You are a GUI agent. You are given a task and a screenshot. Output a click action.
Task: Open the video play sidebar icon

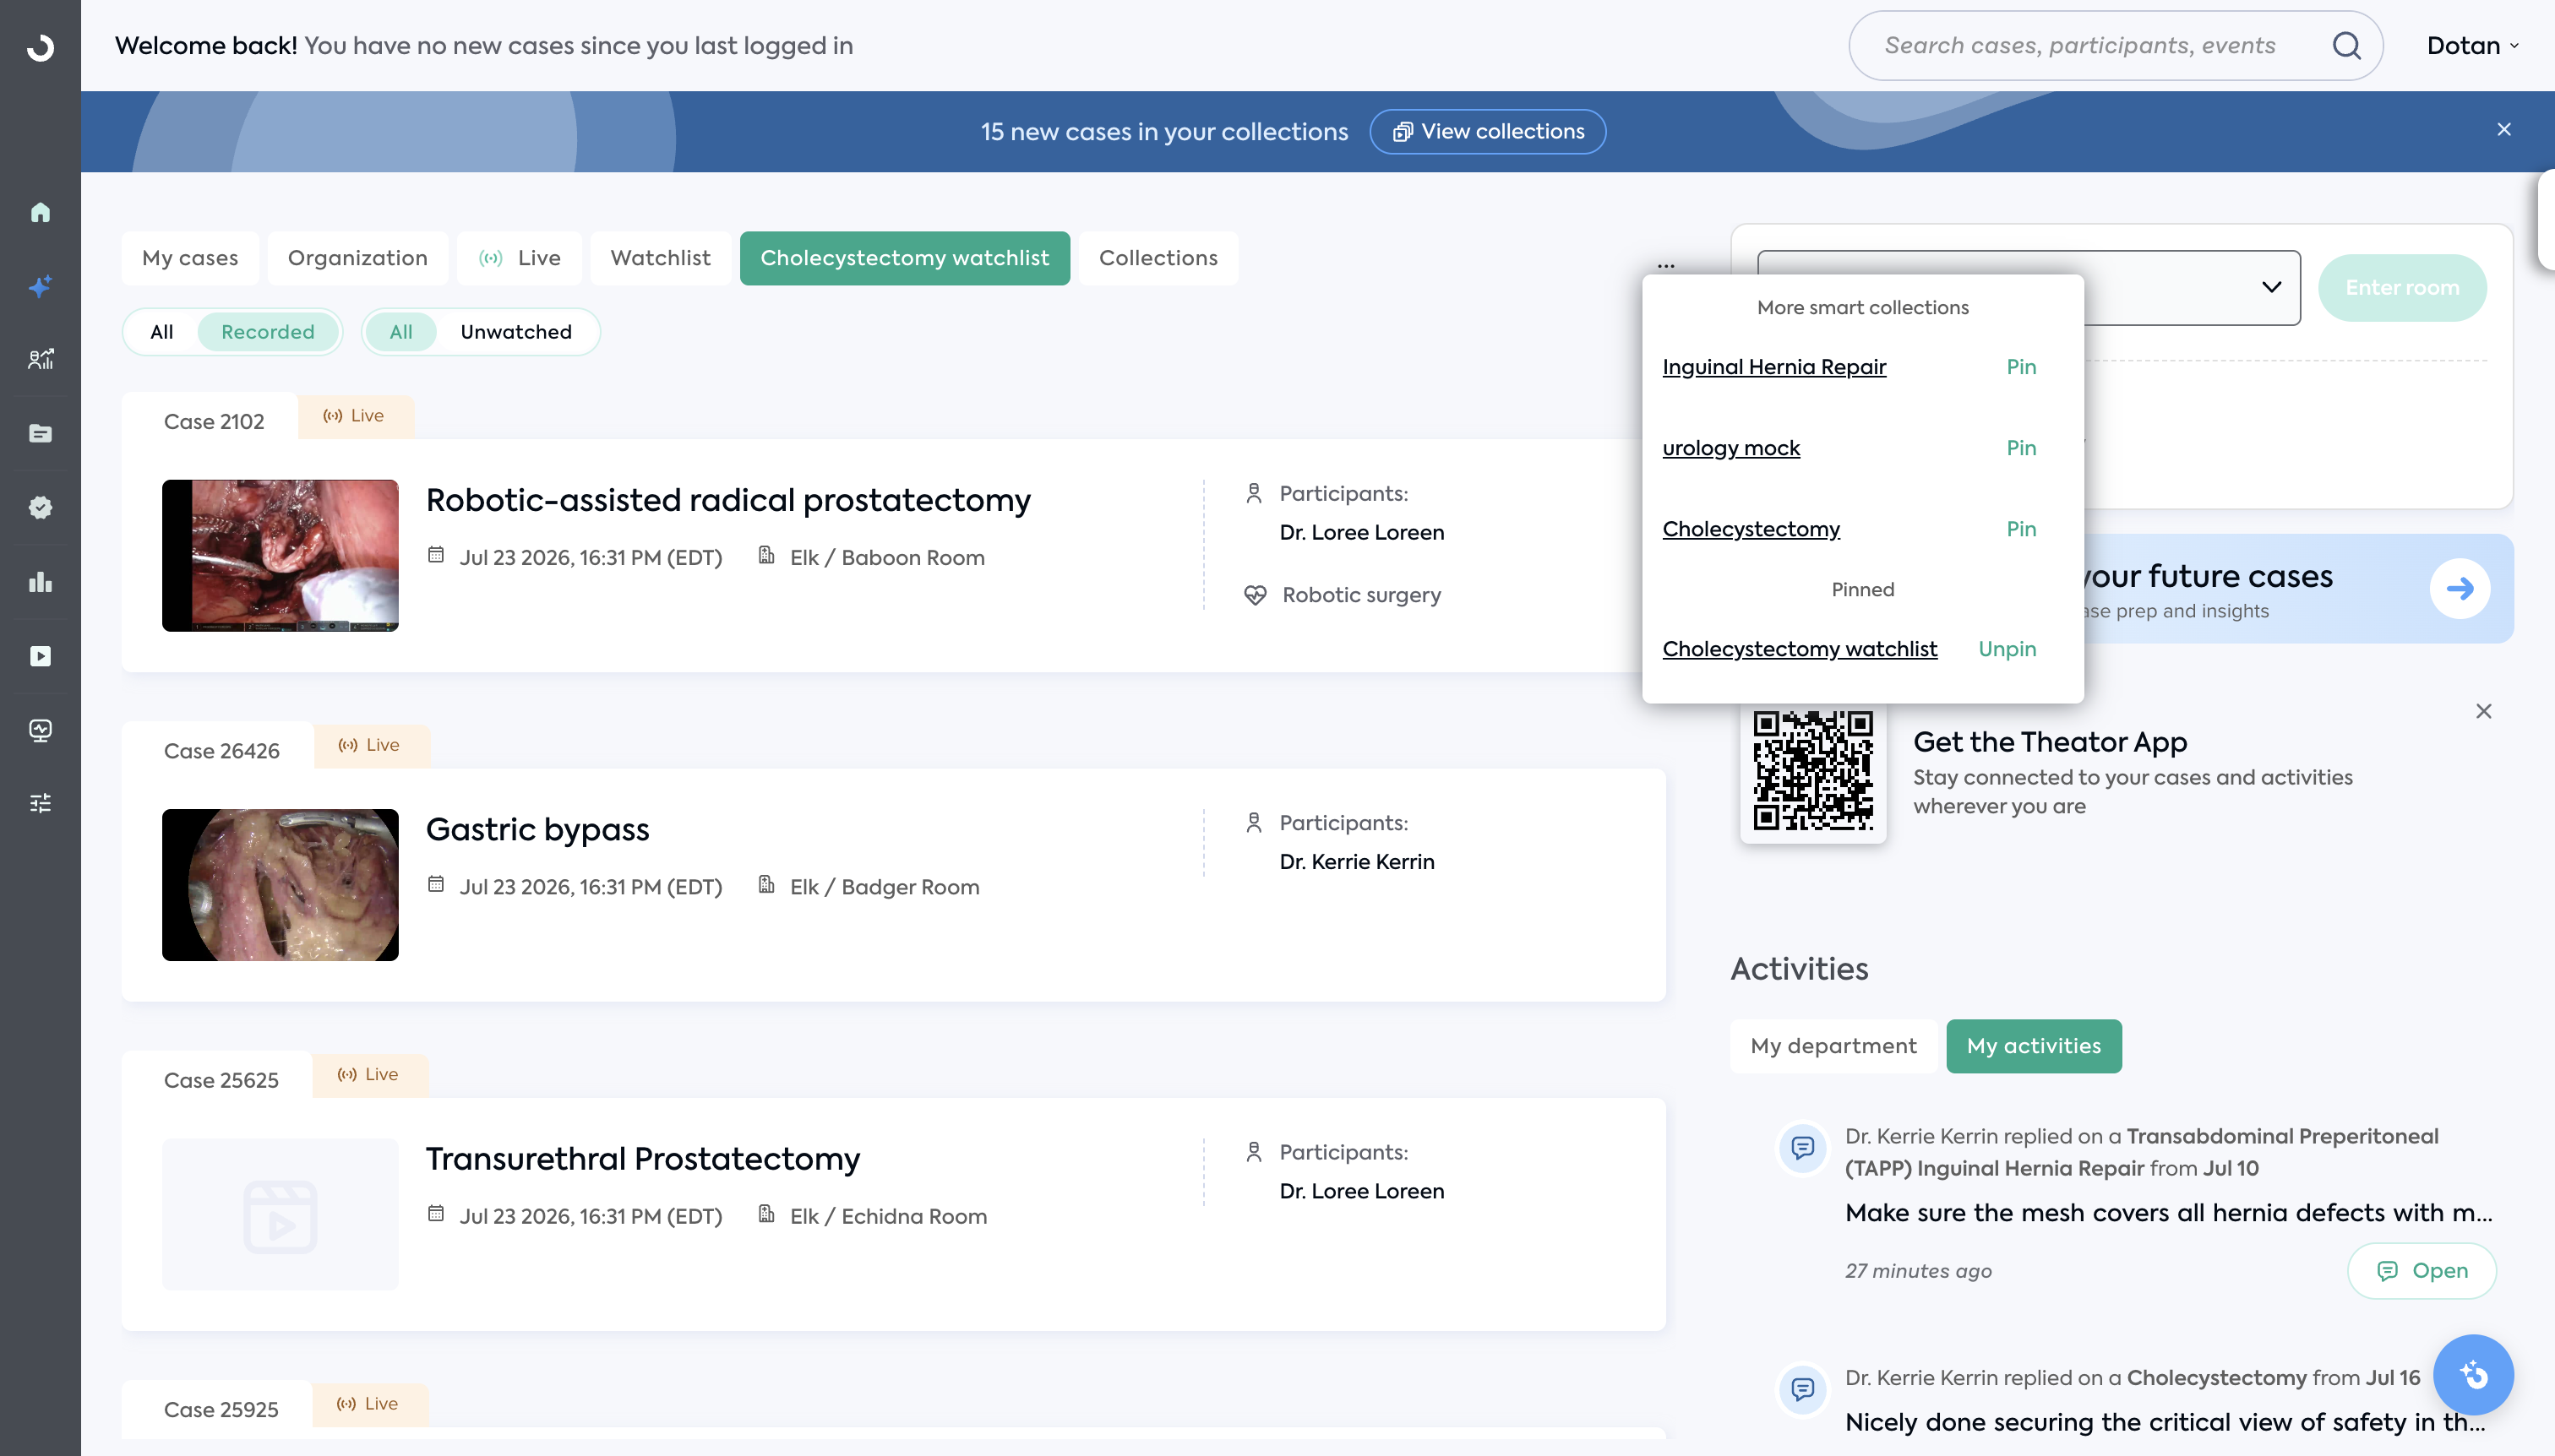point(40,656)
